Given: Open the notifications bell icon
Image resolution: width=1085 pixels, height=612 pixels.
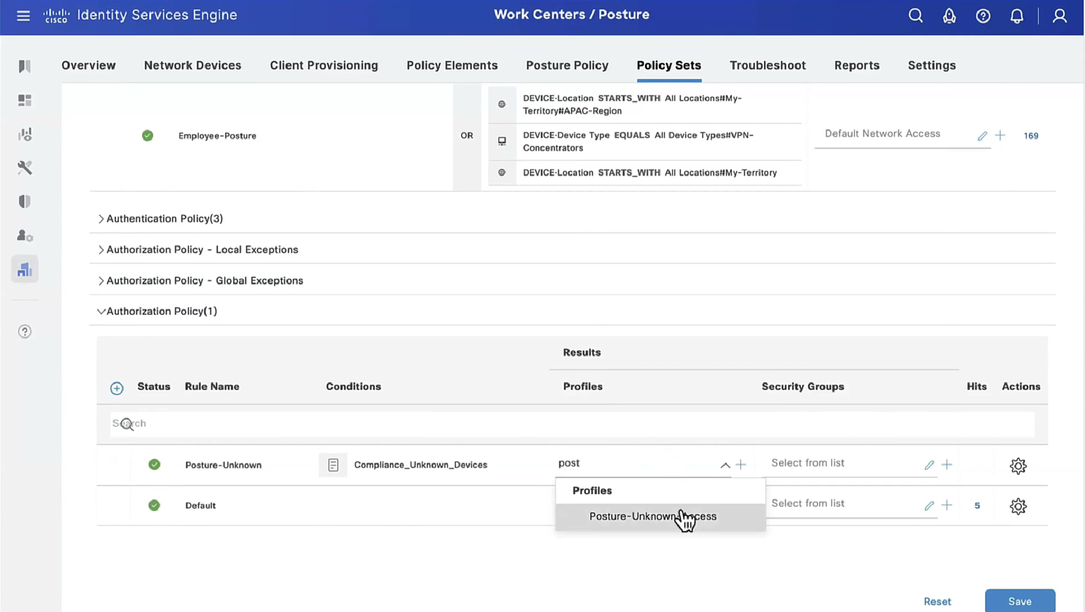Looking at the screenshot, I should pos(1016,16).
